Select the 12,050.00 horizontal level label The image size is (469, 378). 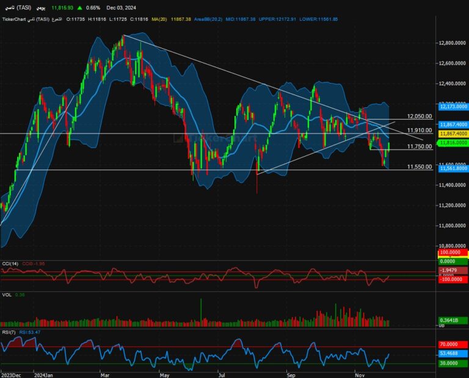[420, 116]
